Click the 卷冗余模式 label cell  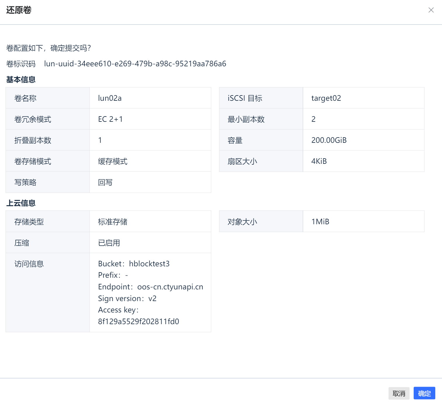pos(48,119)
